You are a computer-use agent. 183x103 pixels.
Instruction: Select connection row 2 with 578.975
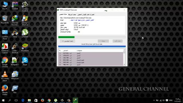[x=91, y=56]
